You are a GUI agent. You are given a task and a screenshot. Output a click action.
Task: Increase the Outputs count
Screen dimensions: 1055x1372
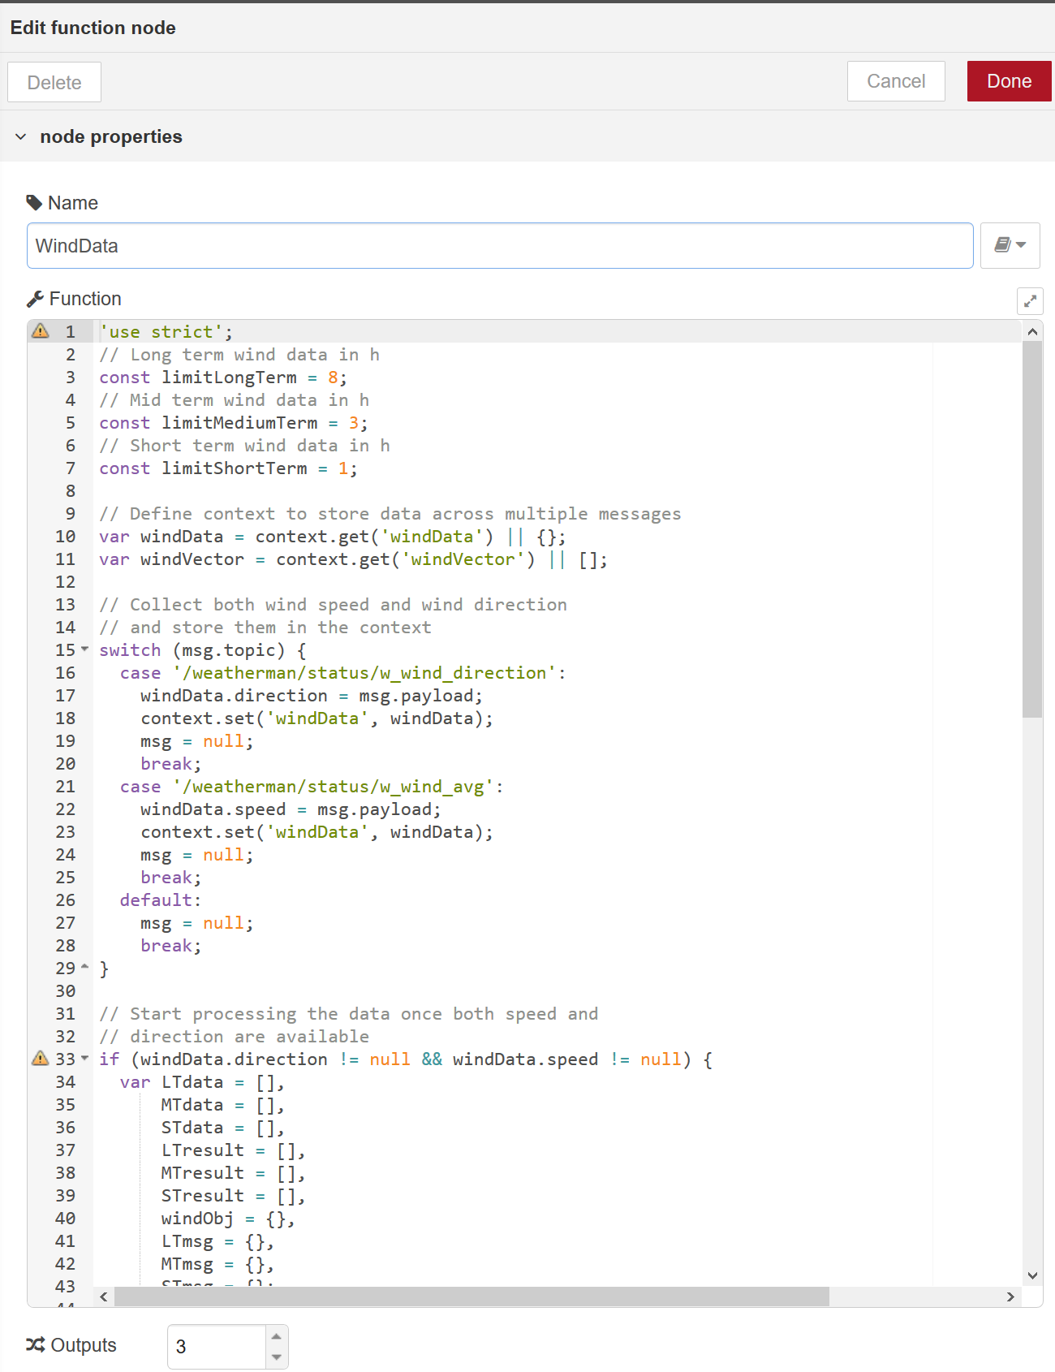277,1336
